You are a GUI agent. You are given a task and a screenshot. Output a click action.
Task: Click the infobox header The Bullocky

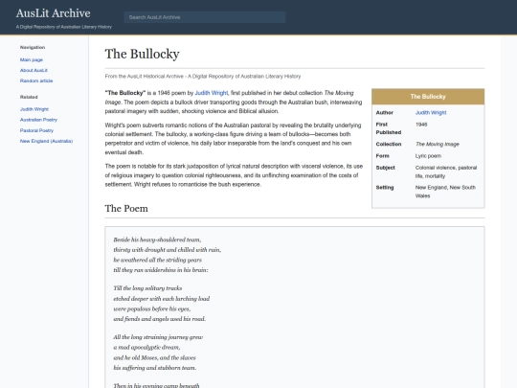[428, 97]
